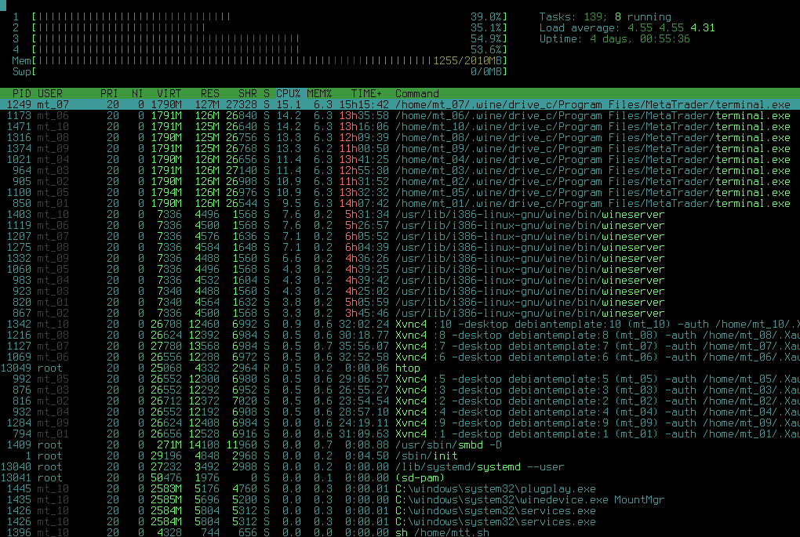Select the /usr/sbin/smbd -D process row
The image size is (800, 537).
coord(400,444)
